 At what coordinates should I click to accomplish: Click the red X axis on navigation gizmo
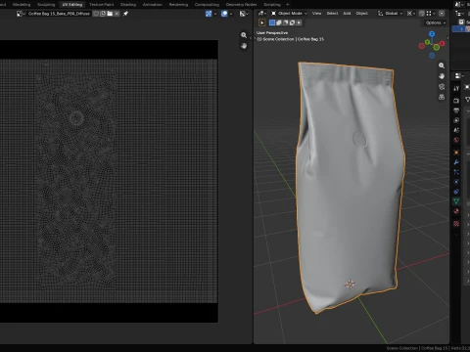click(x=442, y=43)
